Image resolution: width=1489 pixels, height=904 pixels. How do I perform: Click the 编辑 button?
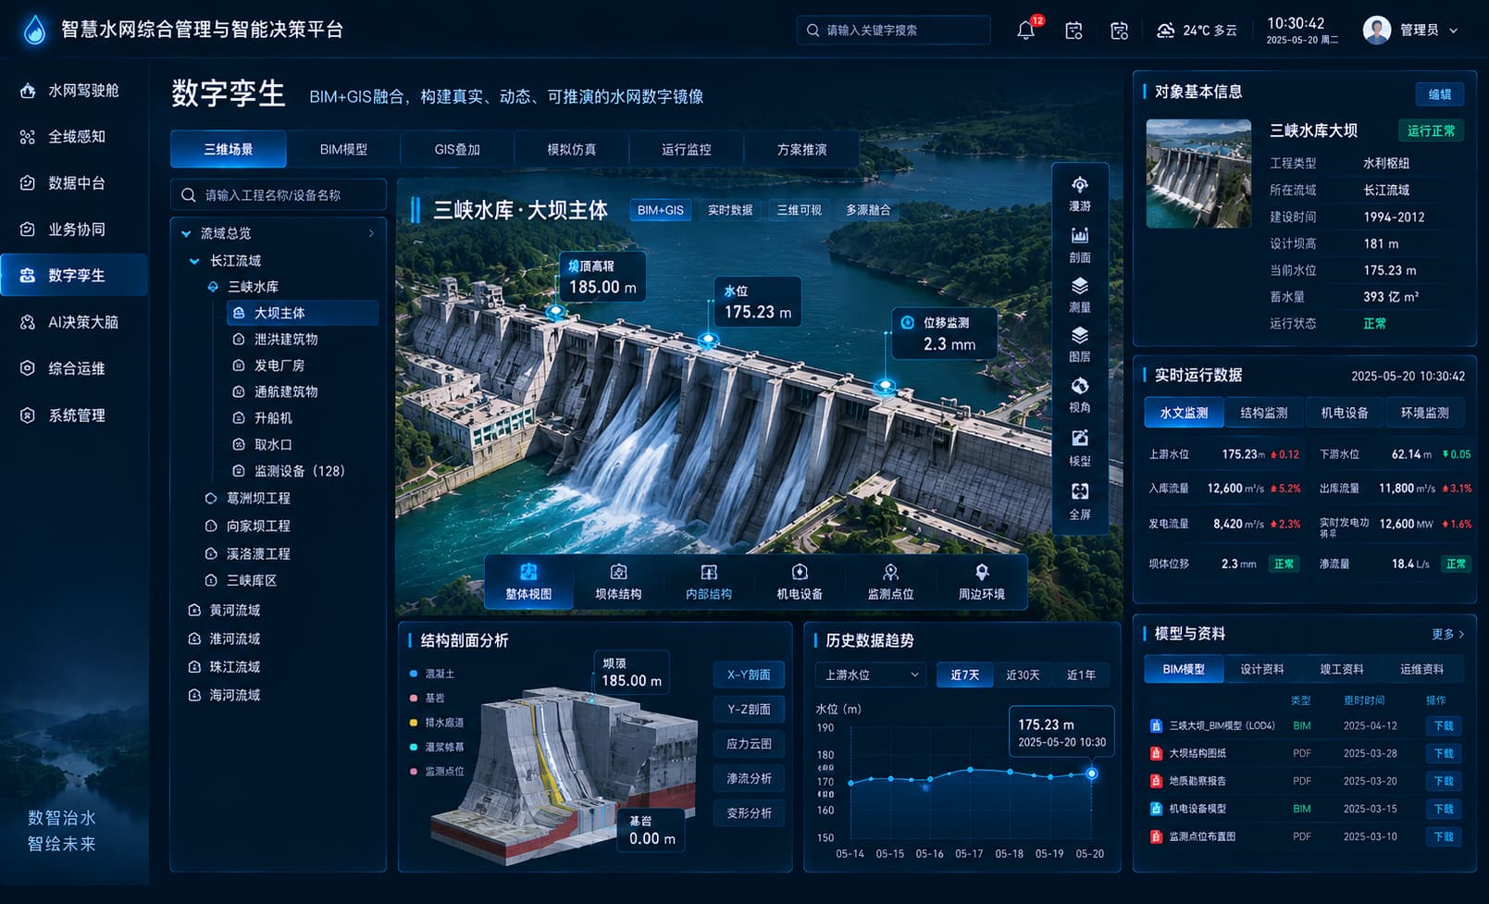click(x=1440, y=94)
